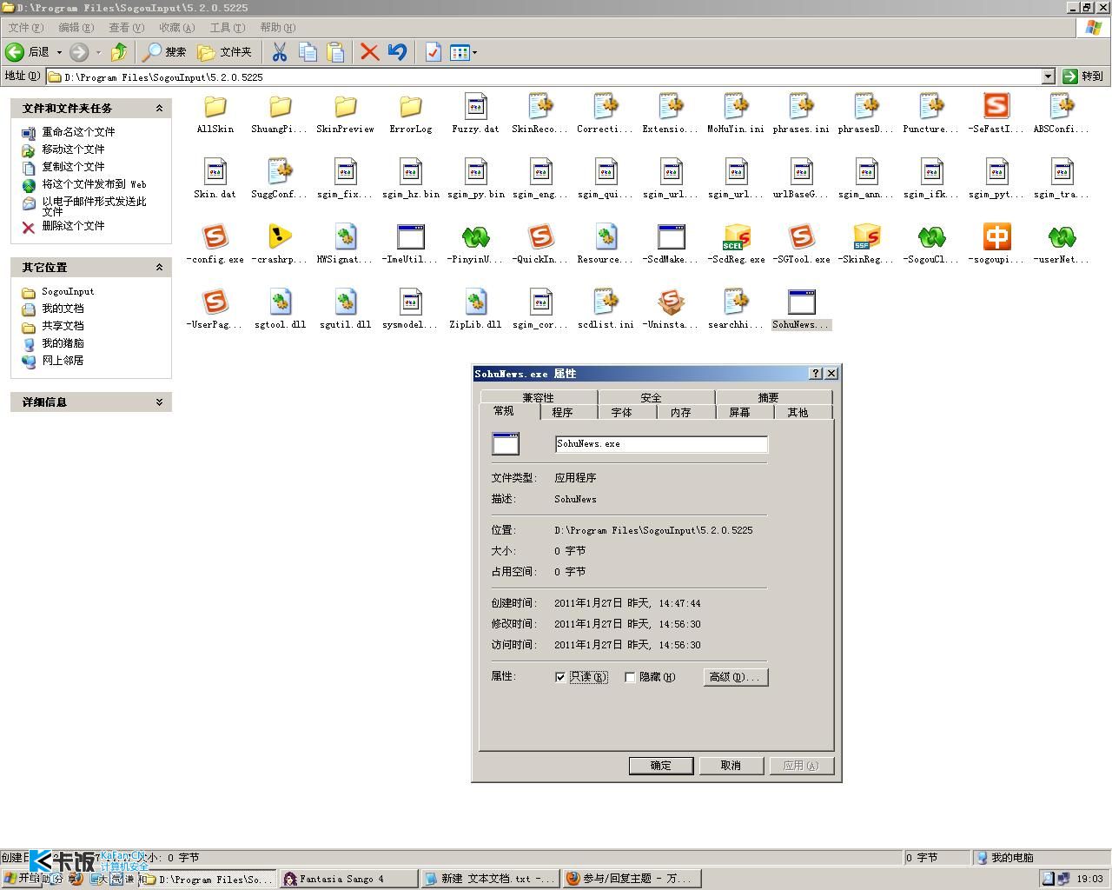Viewport: 1112px width, 890px height.
Task: Open the Help (帮助) menu
Action: pos(277,28)
